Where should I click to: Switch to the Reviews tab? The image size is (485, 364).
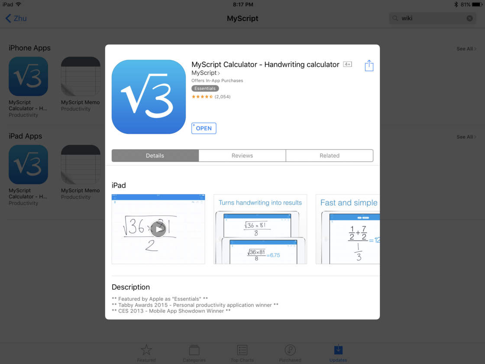(242, 156)
